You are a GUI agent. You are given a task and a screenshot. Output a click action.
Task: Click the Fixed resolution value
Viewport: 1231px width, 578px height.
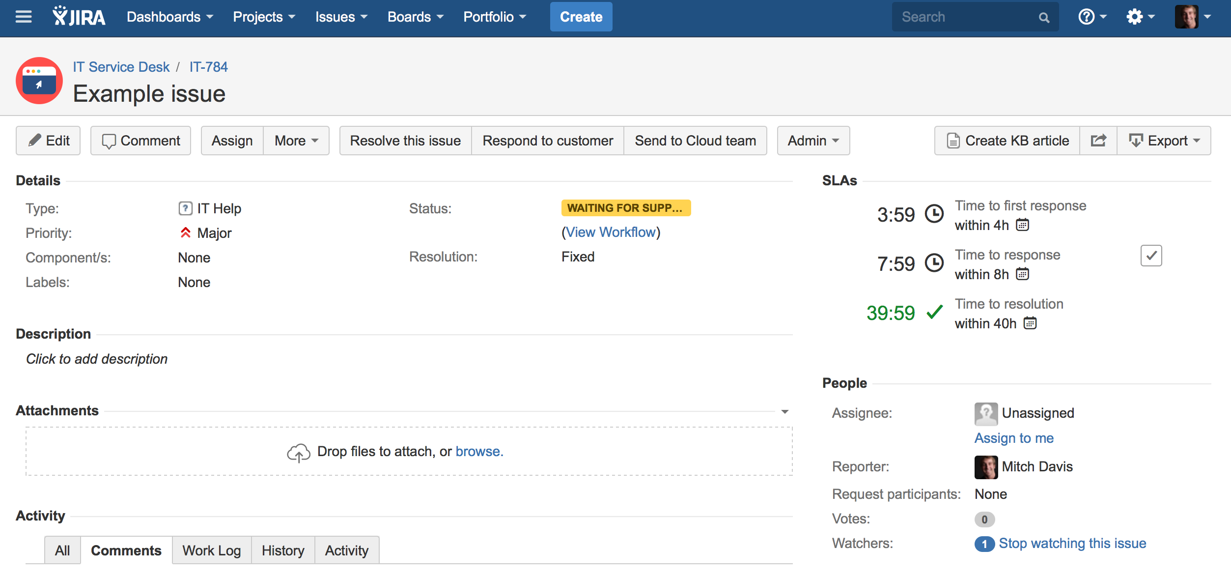tap(578, 257)
